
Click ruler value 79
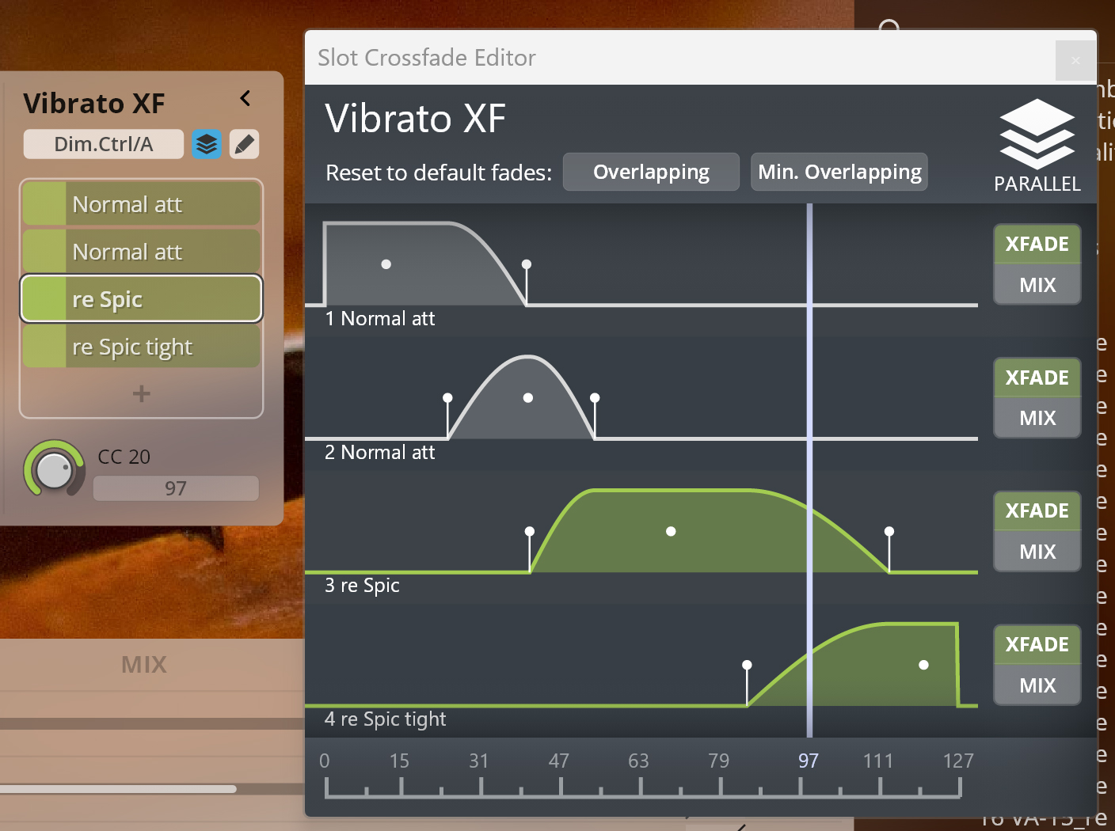[719, 761]
